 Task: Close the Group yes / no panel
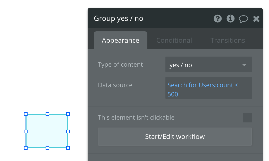click(256, 19)
